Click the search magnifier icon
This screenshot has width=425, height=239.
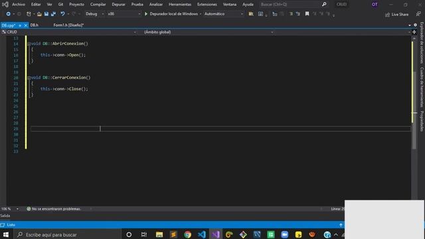pyautogui.click(x=324, y=5)
